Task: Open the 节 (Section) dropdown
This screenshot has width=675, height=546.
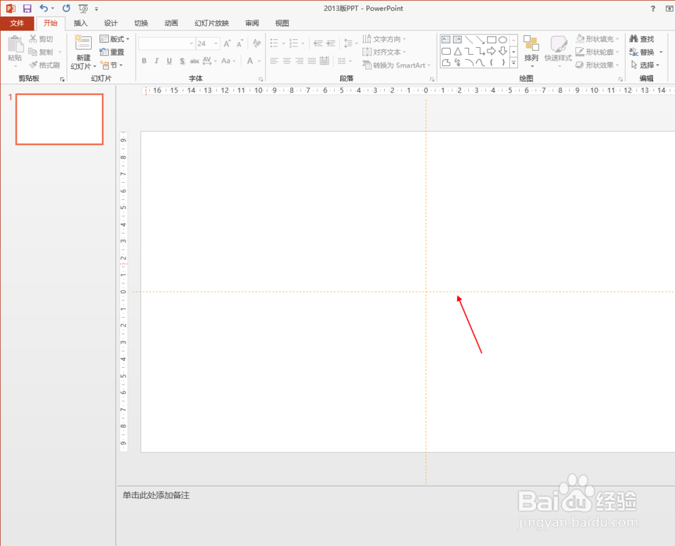Action: [111, 65]
